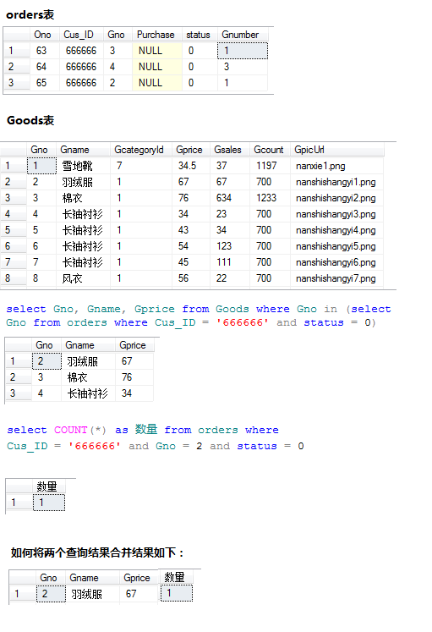Select the 风衣 cell in Goods row 8

(83, 278)
